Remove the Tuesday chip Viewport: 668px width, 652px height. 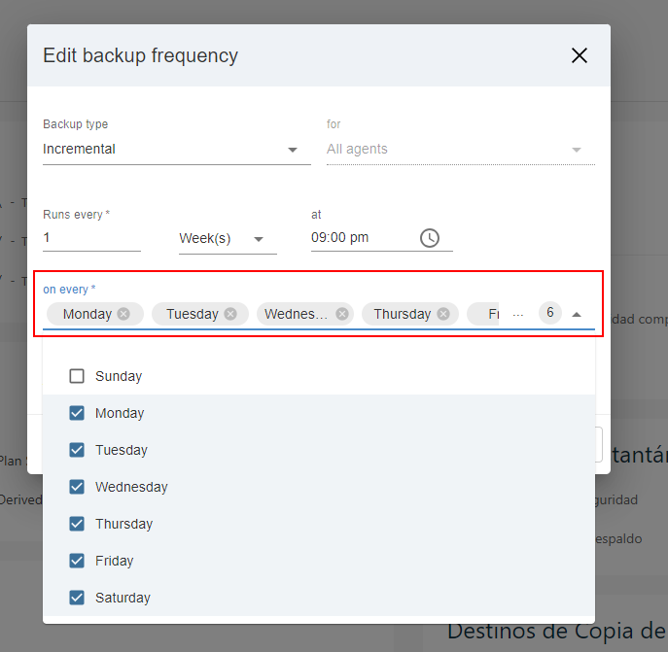(x=230, y=314)
